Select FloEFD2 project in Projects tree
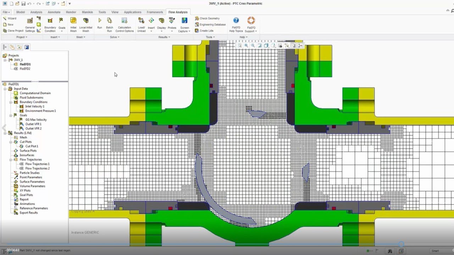 coord(25,69)
